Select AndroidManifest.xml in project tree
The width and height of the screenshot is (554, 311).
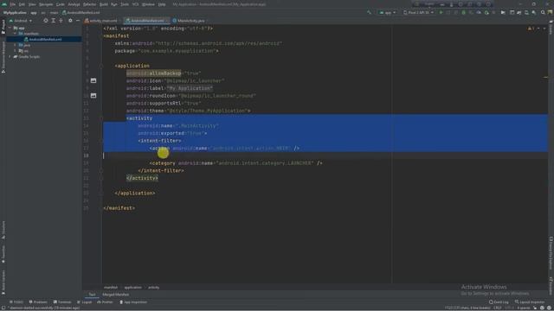click(44, 39)
